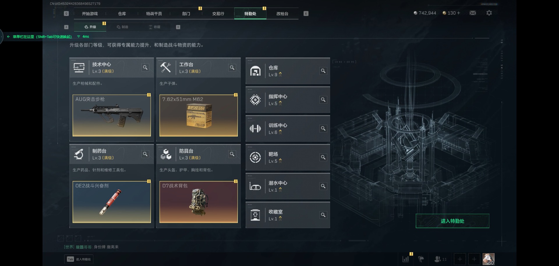Select the AUG突击步枪 item thumbnail
The image size is (559, 266).
point(112,115)
